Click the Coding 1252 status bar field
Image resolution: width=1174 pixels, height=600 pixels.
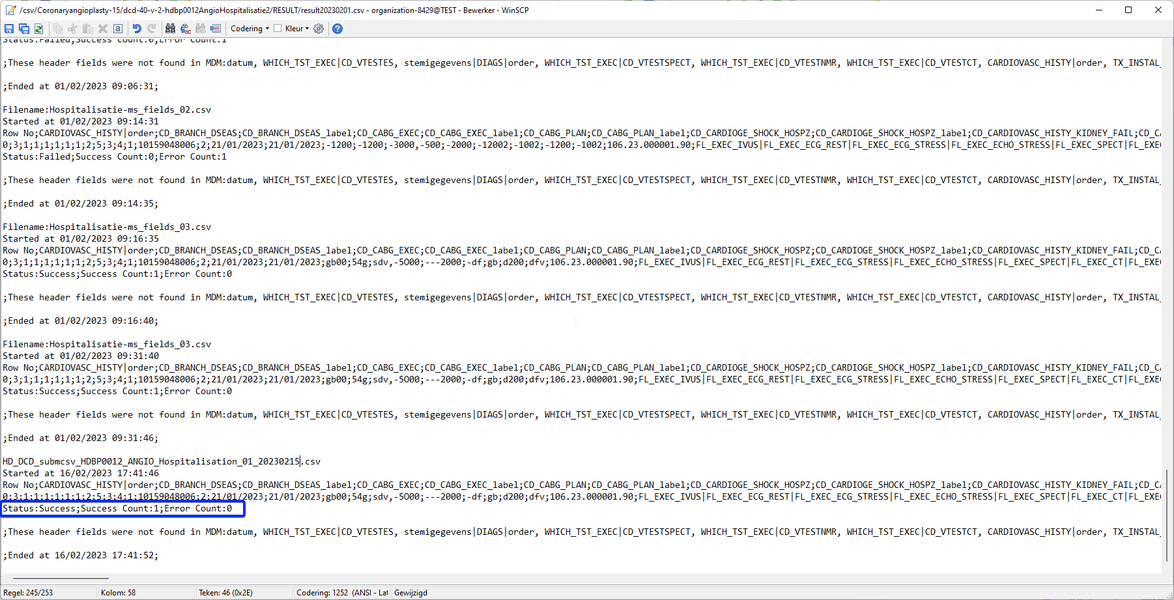[x=342, y=593]
